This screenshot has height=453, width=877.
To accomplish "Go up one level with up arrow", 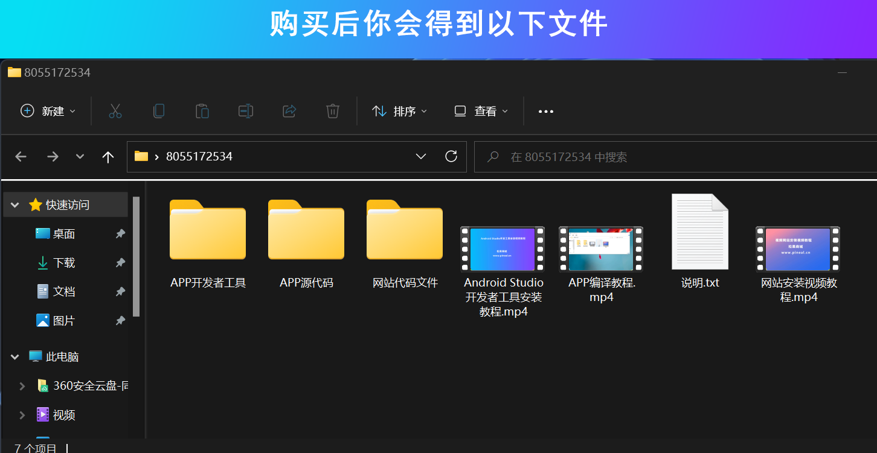I will (108, 157).
